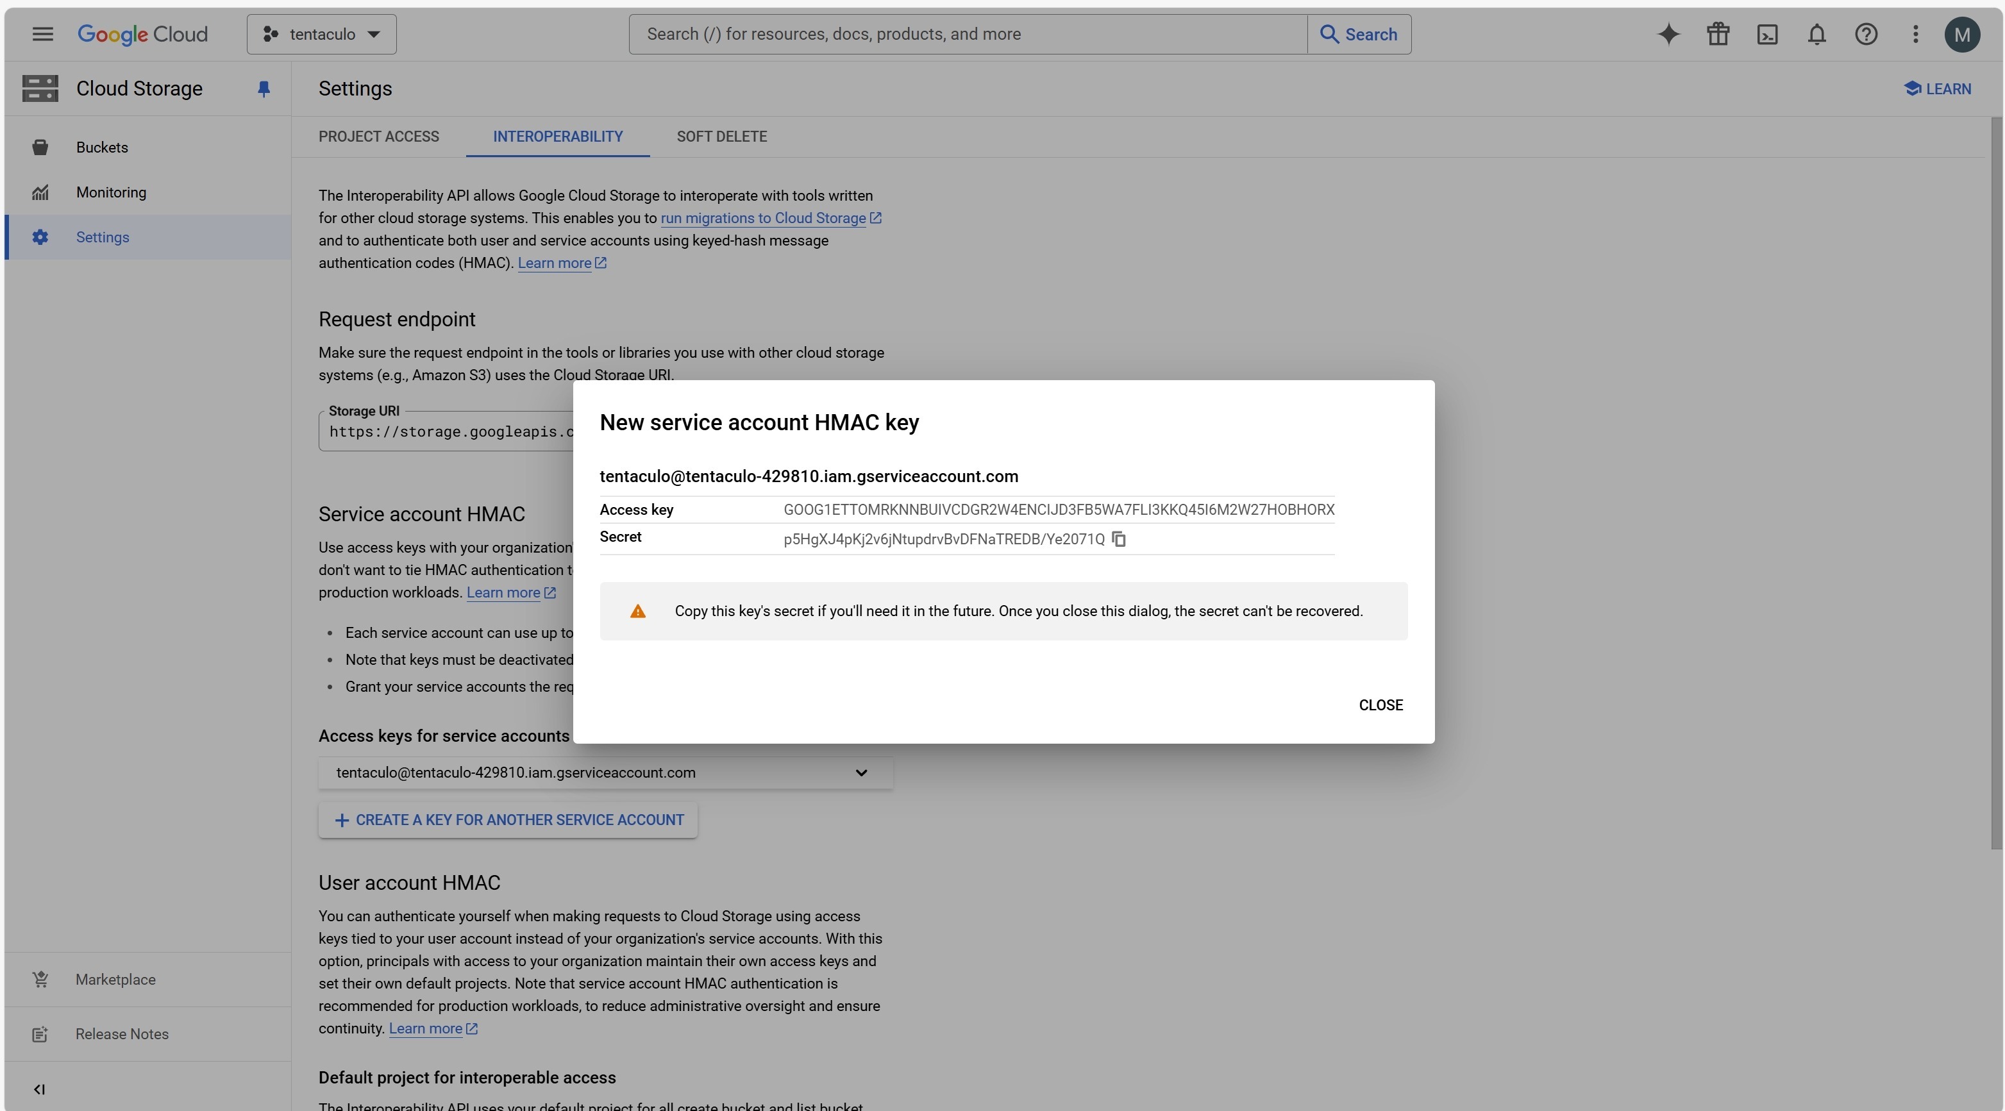Unpin Cloud Storage with the pin icon

(264, 90)
